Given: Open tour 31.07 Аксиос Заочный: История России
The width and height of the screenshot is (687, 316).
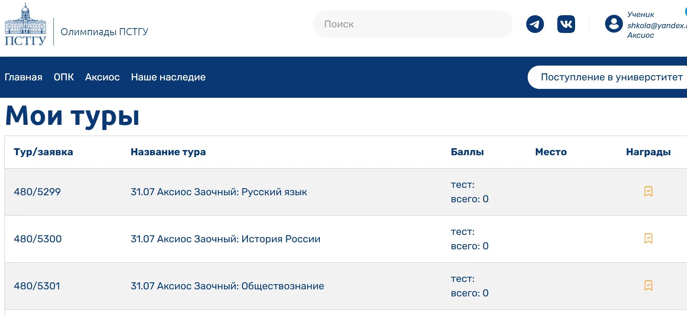Looking at the screenshot, I should click(225, 239).
